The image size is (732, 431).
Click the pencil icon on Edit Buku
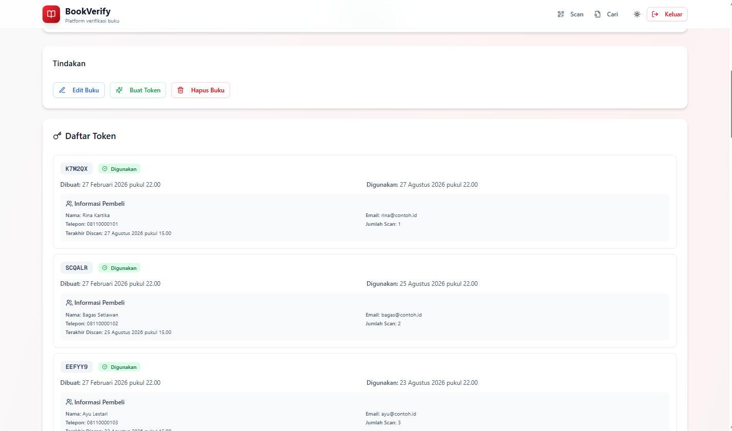[x=62, y=90]
